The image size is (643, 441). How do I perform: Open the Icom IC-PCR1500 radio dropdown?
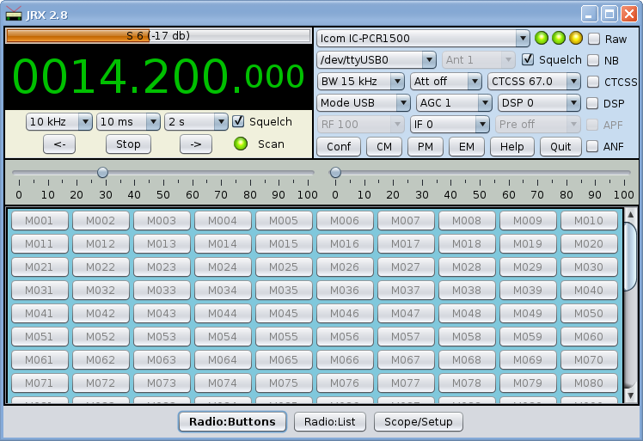click(x=423, y=38)
